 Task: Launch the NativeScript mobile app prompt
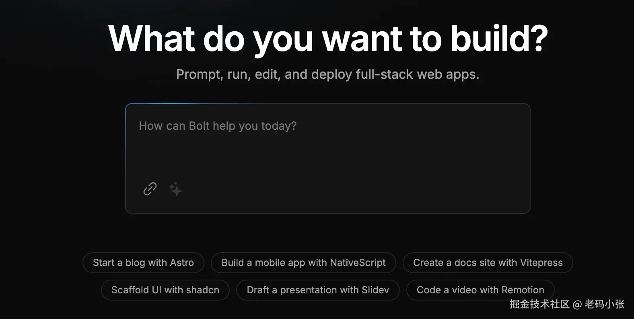[x=303, y=263]
